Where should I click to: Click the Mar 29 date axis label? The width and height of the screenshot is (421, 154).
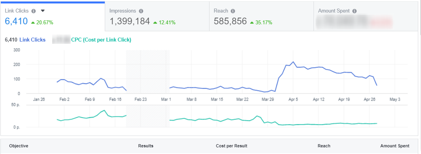tap(268, 99)
